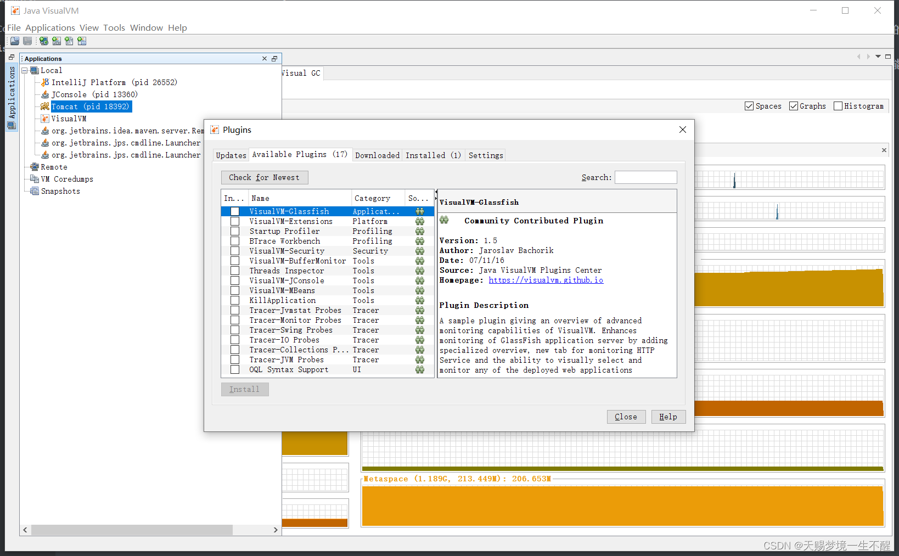Click the source icon for BTrace Workbench row
Viewport: 899px width, 556px height.
(420, 241)
